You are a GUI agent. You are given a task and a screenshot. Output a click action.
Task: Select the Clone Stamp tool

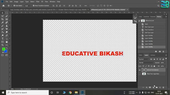(7, 26)
